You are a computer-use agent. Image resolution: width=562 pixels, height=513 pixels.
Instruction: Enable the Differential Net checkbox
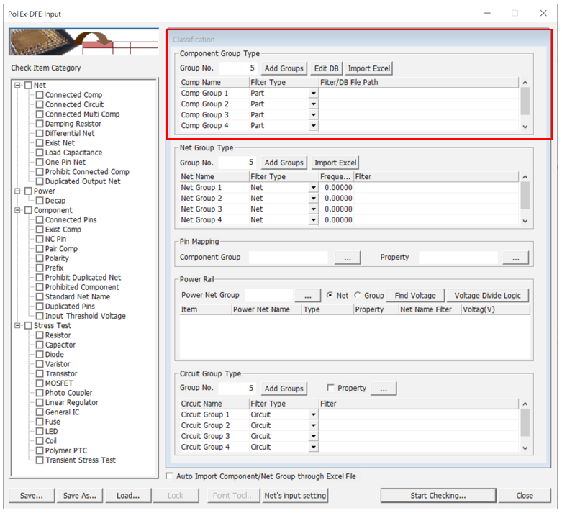tap(40, 133)
